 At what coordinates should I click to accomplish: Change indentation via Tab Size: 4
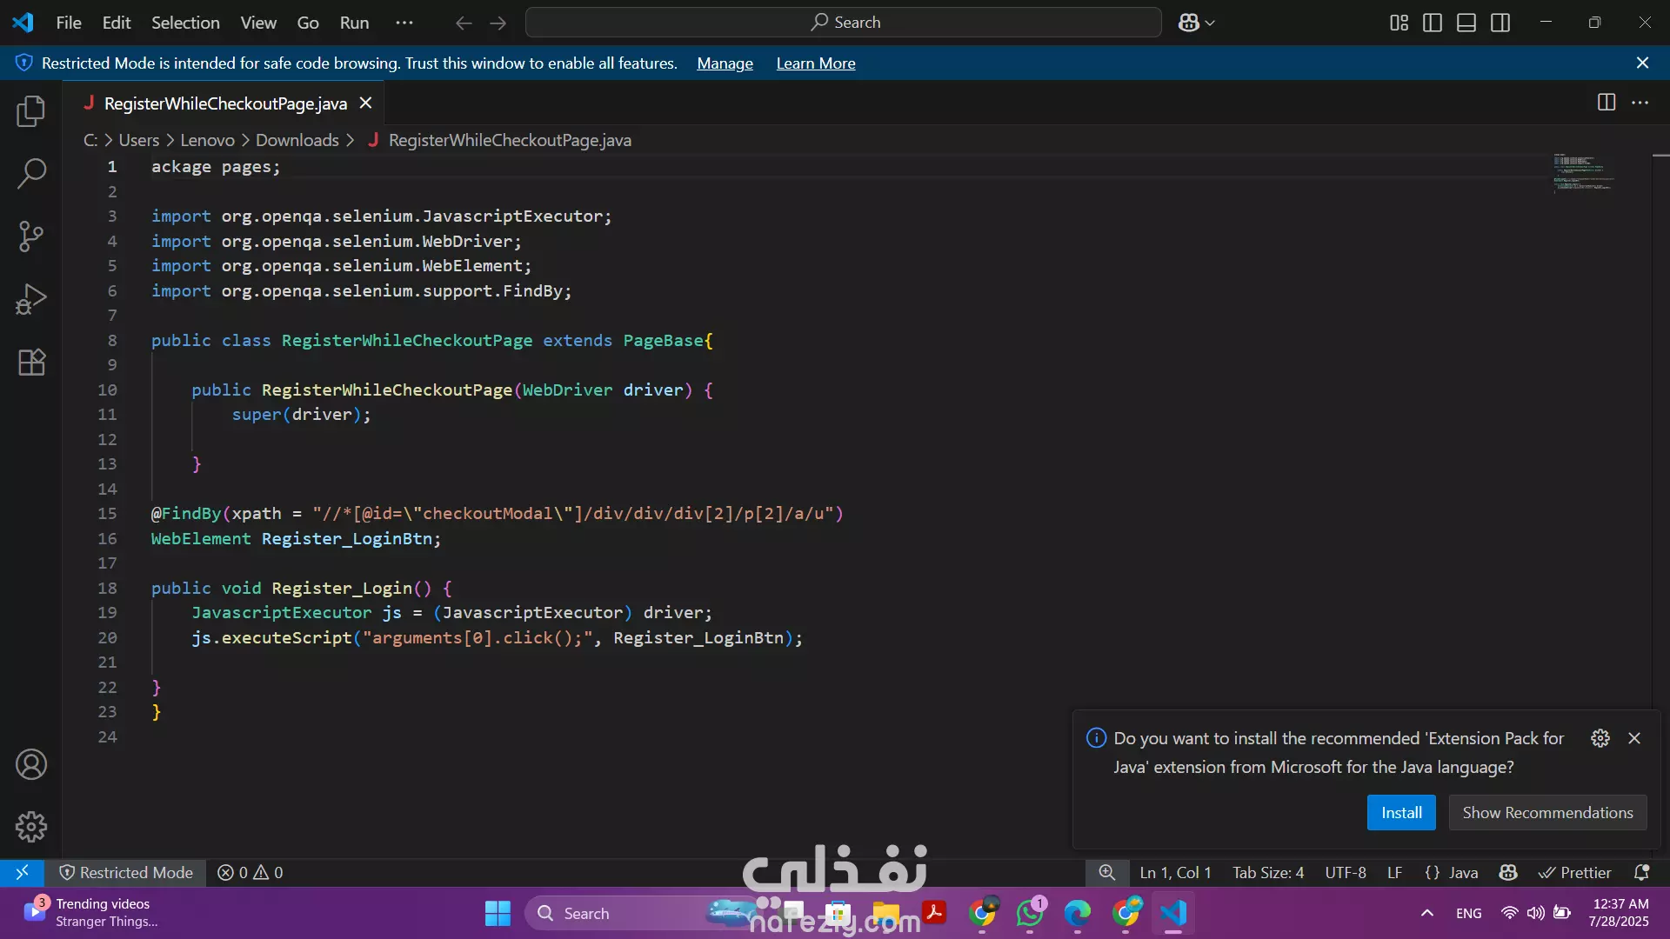click(x=1267, y=872)
